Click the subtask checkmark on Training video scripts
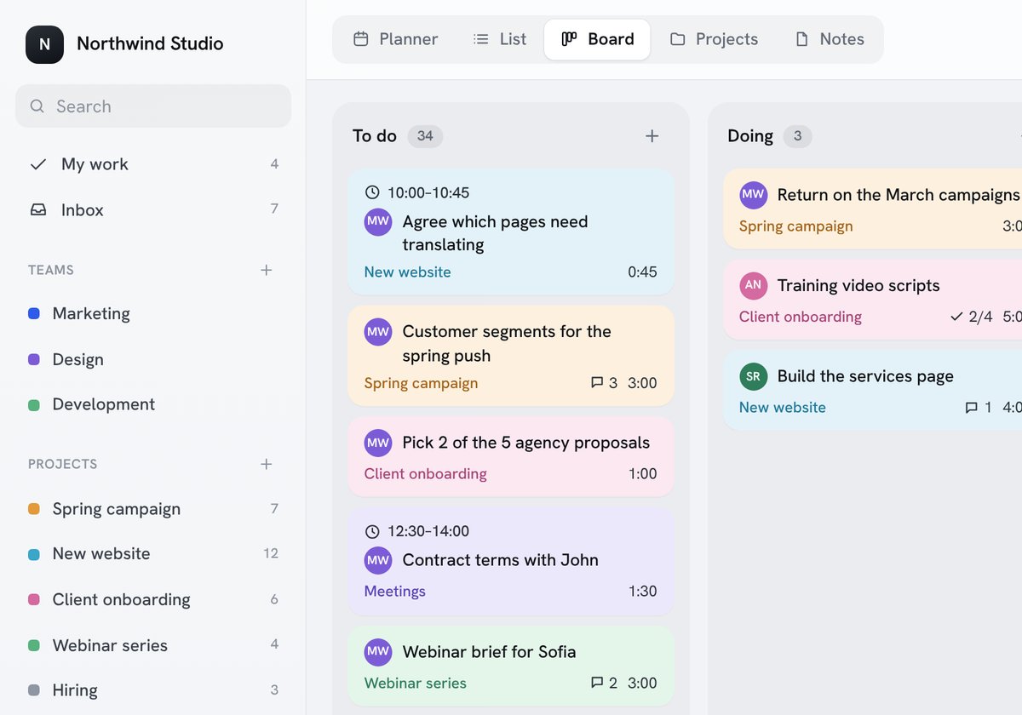 956,317
